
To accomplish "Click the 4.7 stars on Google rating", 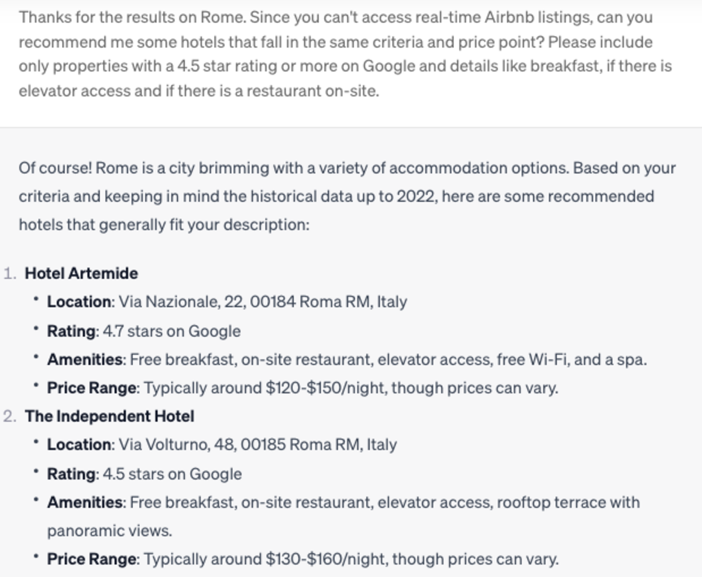I will point(171,331).
